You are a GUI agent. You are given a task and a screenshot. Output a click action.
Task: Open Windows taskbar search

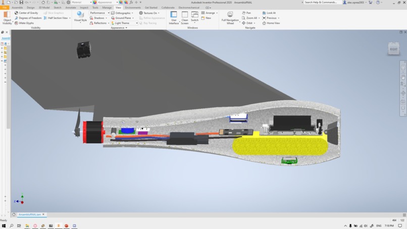12,225
